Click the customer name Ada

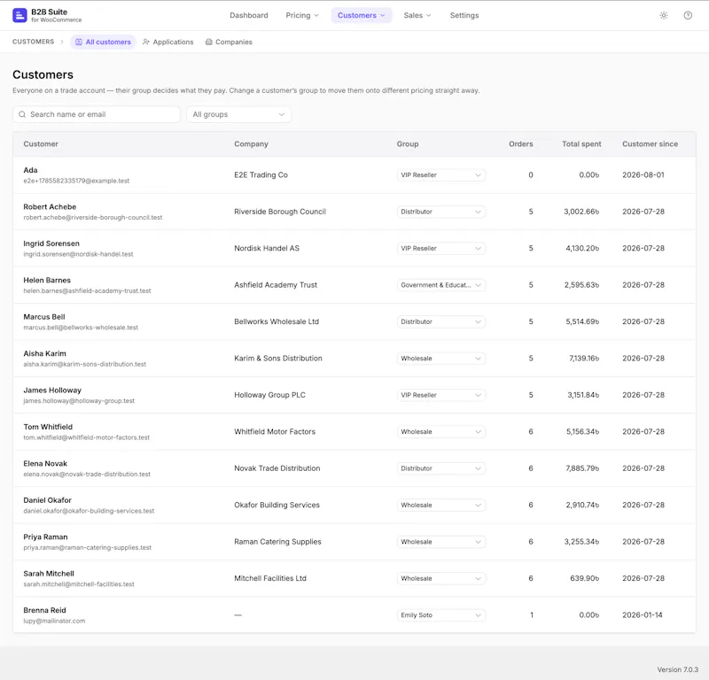tap(30, 170)
